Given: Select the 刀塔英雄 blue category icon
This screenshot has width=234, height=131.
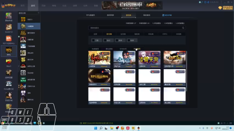Looking at the screenshot, I should tap(23, 46).
